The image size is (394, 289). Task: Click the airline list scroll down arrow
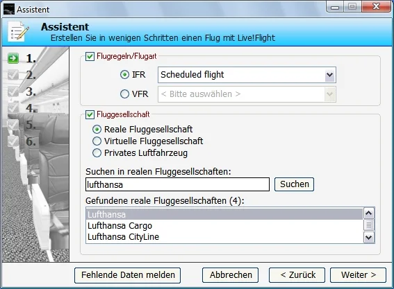coord(368,237)
